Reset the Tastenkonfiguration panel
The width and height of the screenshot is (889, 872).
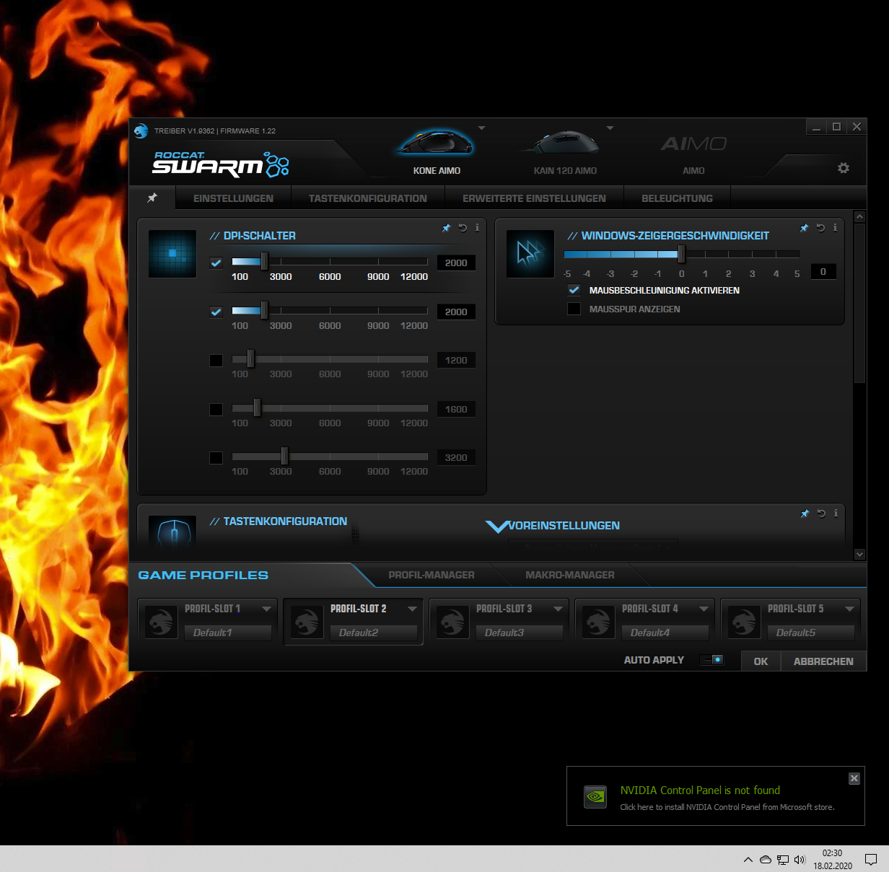[821, 514]
